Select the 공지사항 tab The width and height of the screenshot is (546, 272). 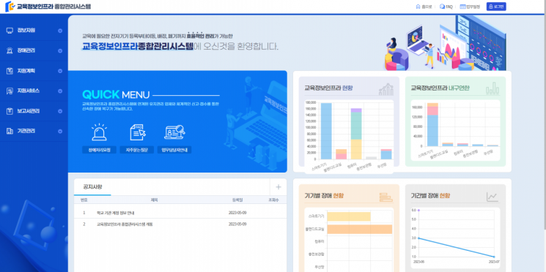pyautogui.click(x=92, y=187)
